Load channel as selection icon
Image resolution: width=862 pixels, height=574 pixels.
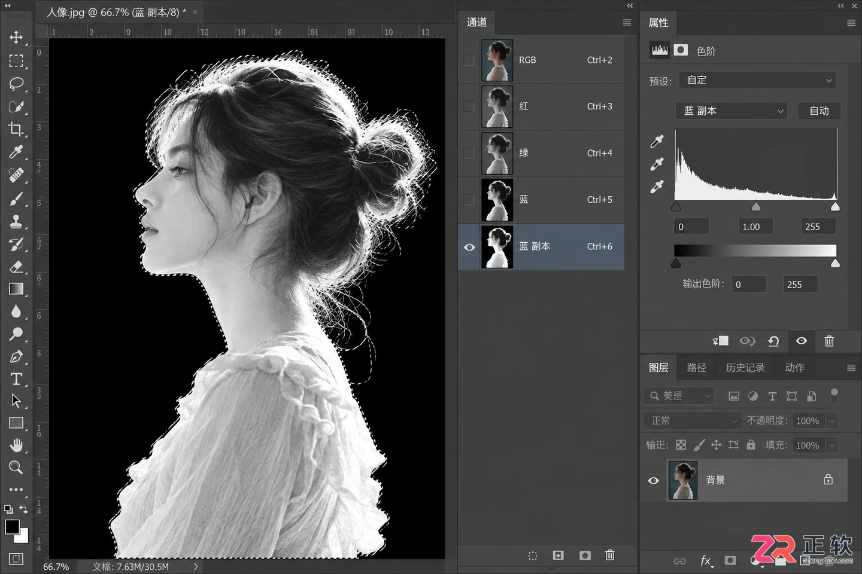coord(533,555)
